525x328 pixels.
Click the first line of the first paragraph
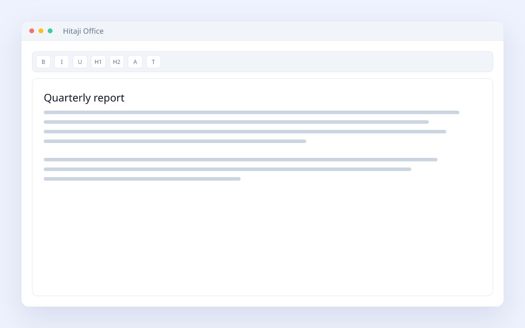click(x=252, y=112)
